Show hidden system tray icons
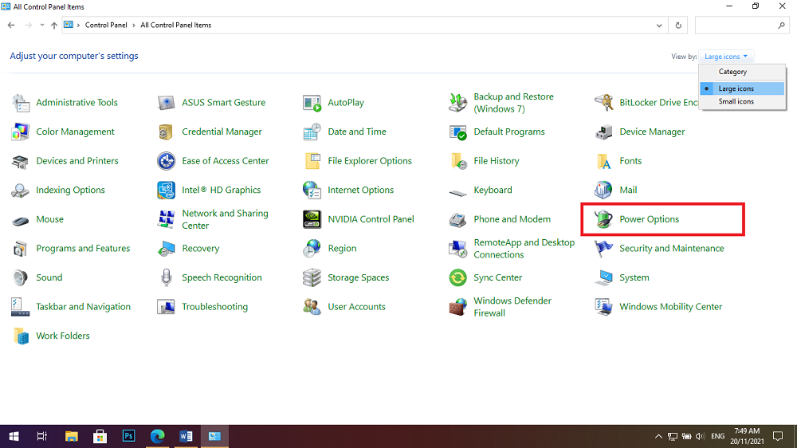 point(658,436)
